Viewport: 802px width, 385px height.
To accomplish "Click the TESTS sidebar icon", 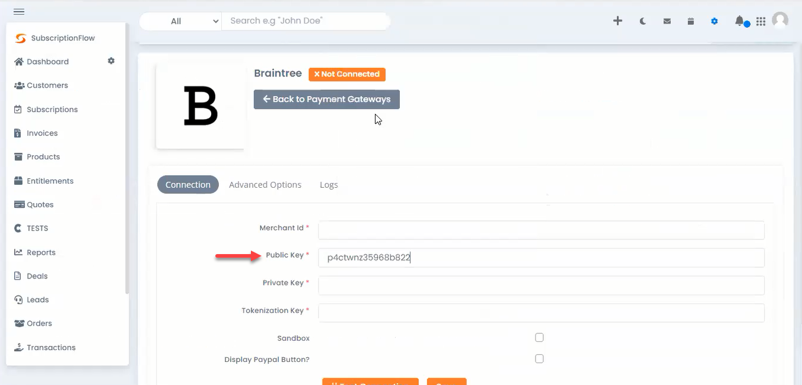I will pos(18,228).
